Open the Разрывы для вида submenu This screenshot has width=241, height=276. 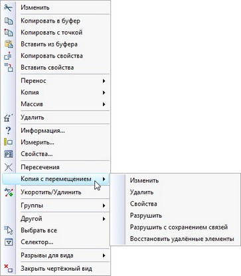pyautogui.click(x=63, y=255)
